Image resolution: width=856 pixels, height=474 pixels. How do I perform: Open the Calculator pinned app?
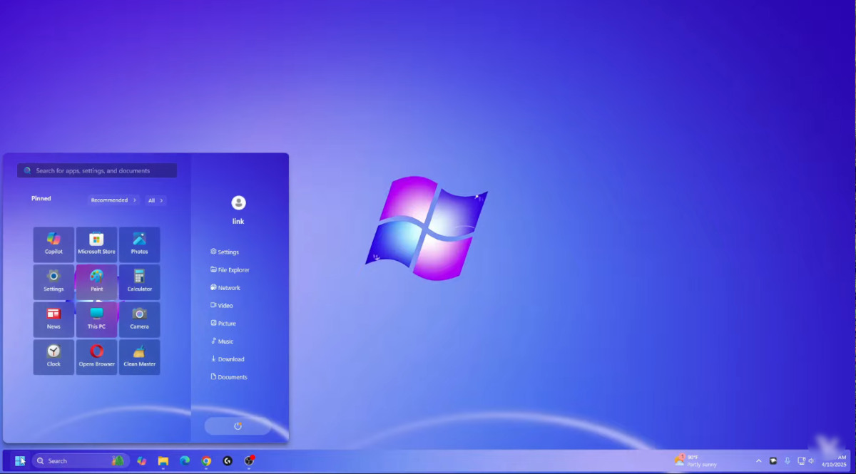click(139, 282)
